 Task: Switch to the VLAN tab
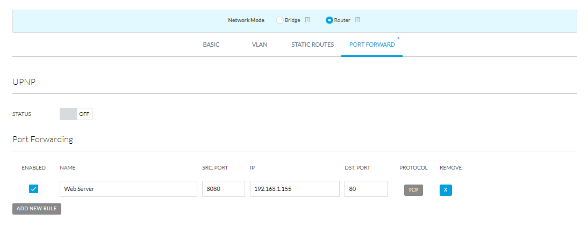[260, 45]
